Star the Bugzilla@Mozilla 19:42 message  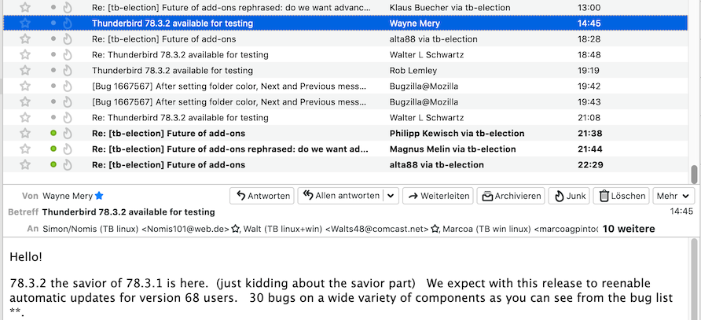point(25,86)
